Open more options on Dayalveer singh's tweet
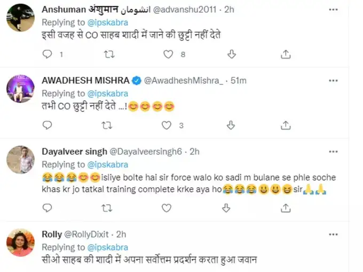Viewport: 363px width, 272px height. pyautogui.click(x=334, y=151)
